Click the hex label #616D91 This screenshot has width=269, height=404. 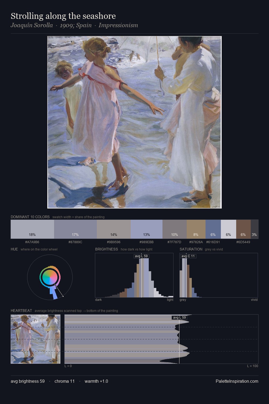tap(213, 242)
